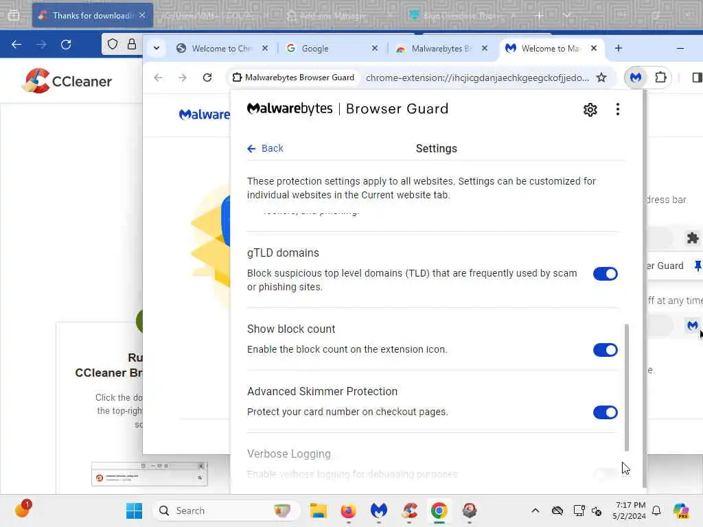Close the Welcome to Chrome tab
The height and width of the screenshot is (527, 703).
[265, 48]
